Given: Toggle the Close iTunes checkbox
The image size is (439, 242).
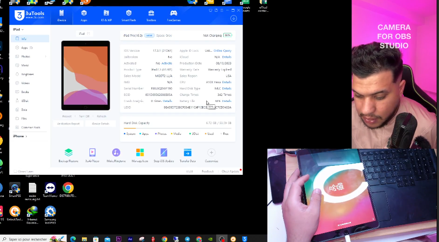Looking at the screenshot, I should [x=16, y=172].
